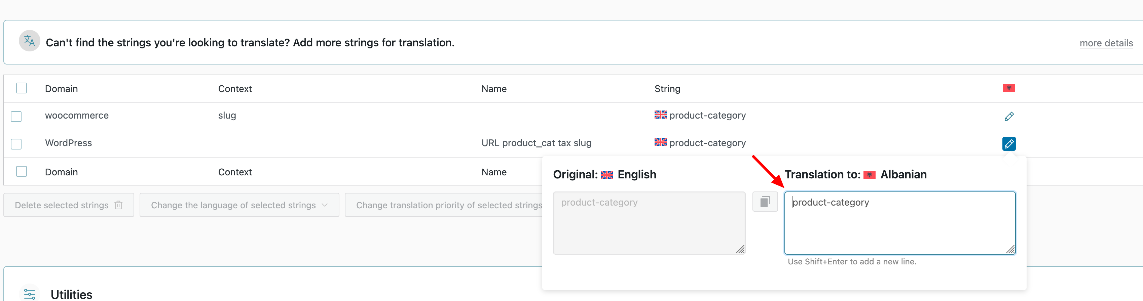Click the Domain column header
This screenshot has height=301, width=1143.
tap(61, 89)
